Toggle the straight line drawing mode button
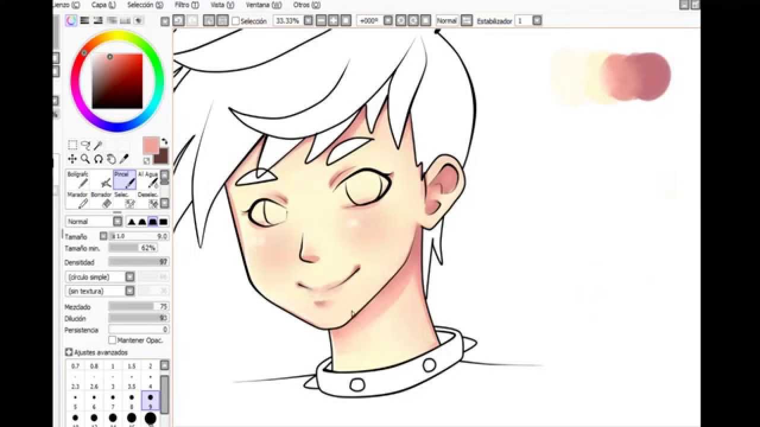This screenshot has width=760, height=427. (467, 21)
